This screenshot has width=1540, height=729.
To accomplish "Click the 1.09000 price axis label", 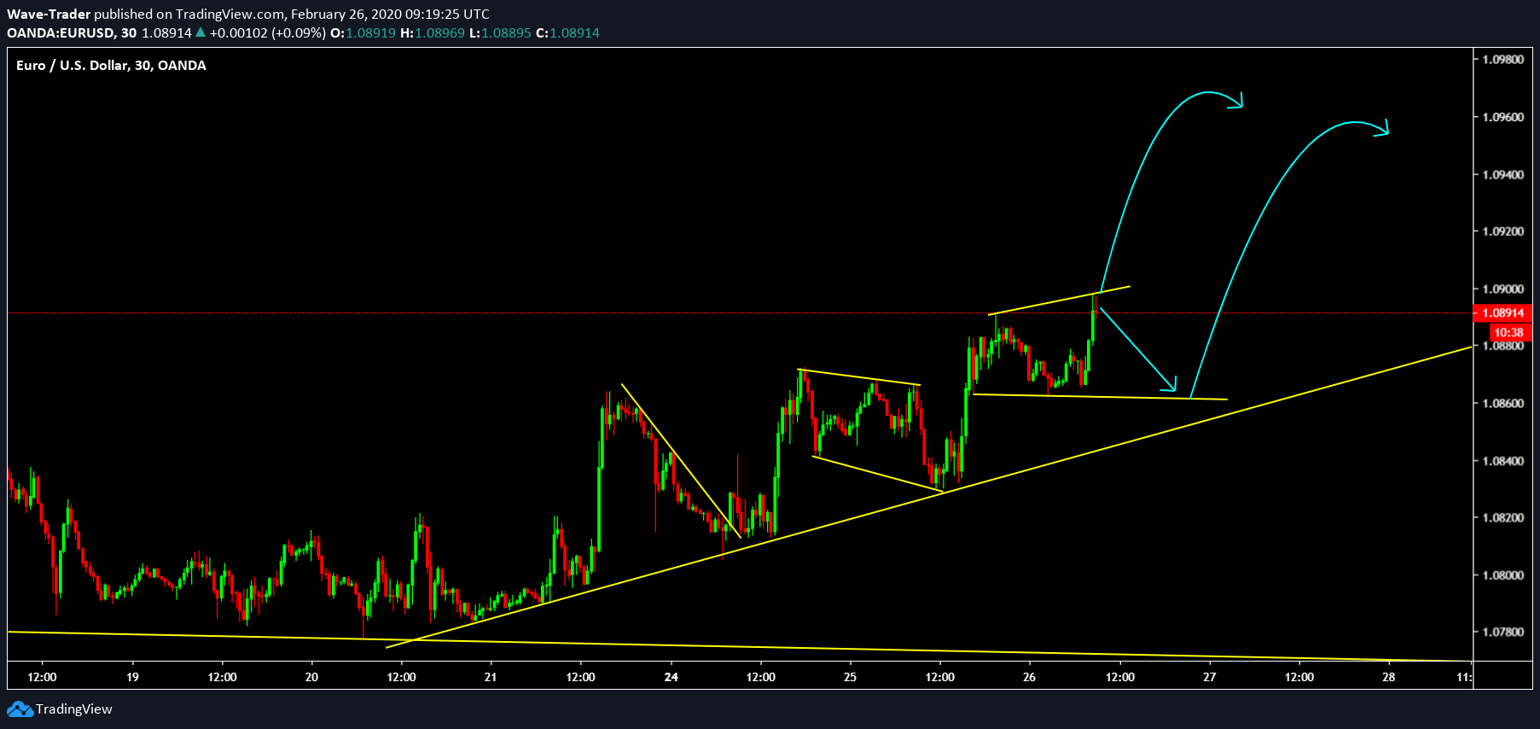I will pos(1503,289).
